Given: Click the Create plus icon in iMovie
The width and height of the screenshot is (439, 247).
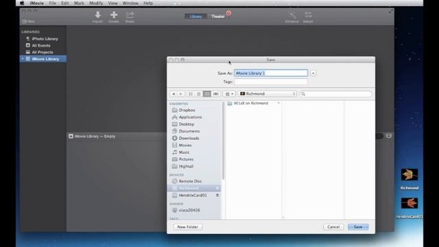Looking at the screenshot, I should [x=114, y=17].
